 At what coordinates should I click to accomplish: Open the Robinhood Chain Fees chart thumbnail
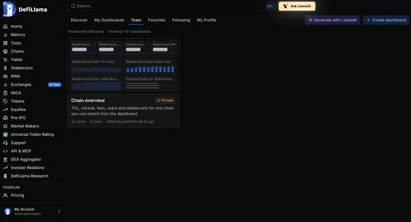click(x=150, y=66)
